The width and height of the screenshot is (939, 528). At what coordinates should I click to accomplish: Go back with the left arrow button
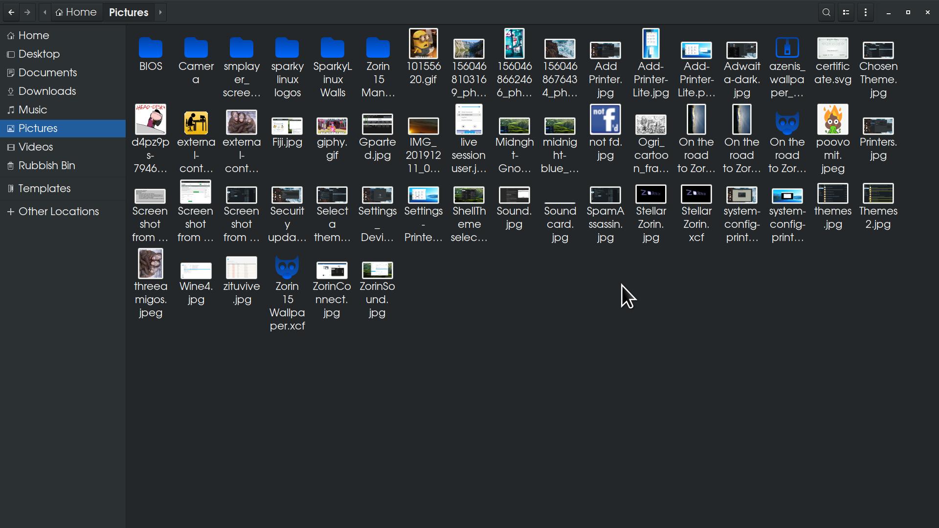[x=11, y=12]
